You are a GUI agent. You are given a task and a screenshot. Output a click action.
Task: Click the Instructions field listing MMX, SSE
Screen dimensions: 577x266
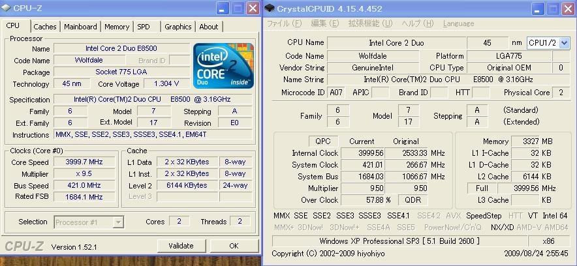(153, 135)
